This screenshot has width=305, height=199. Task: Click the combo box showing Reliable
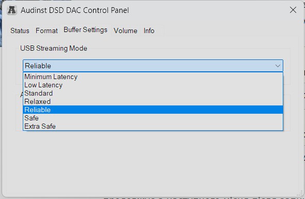click(153, 66)
